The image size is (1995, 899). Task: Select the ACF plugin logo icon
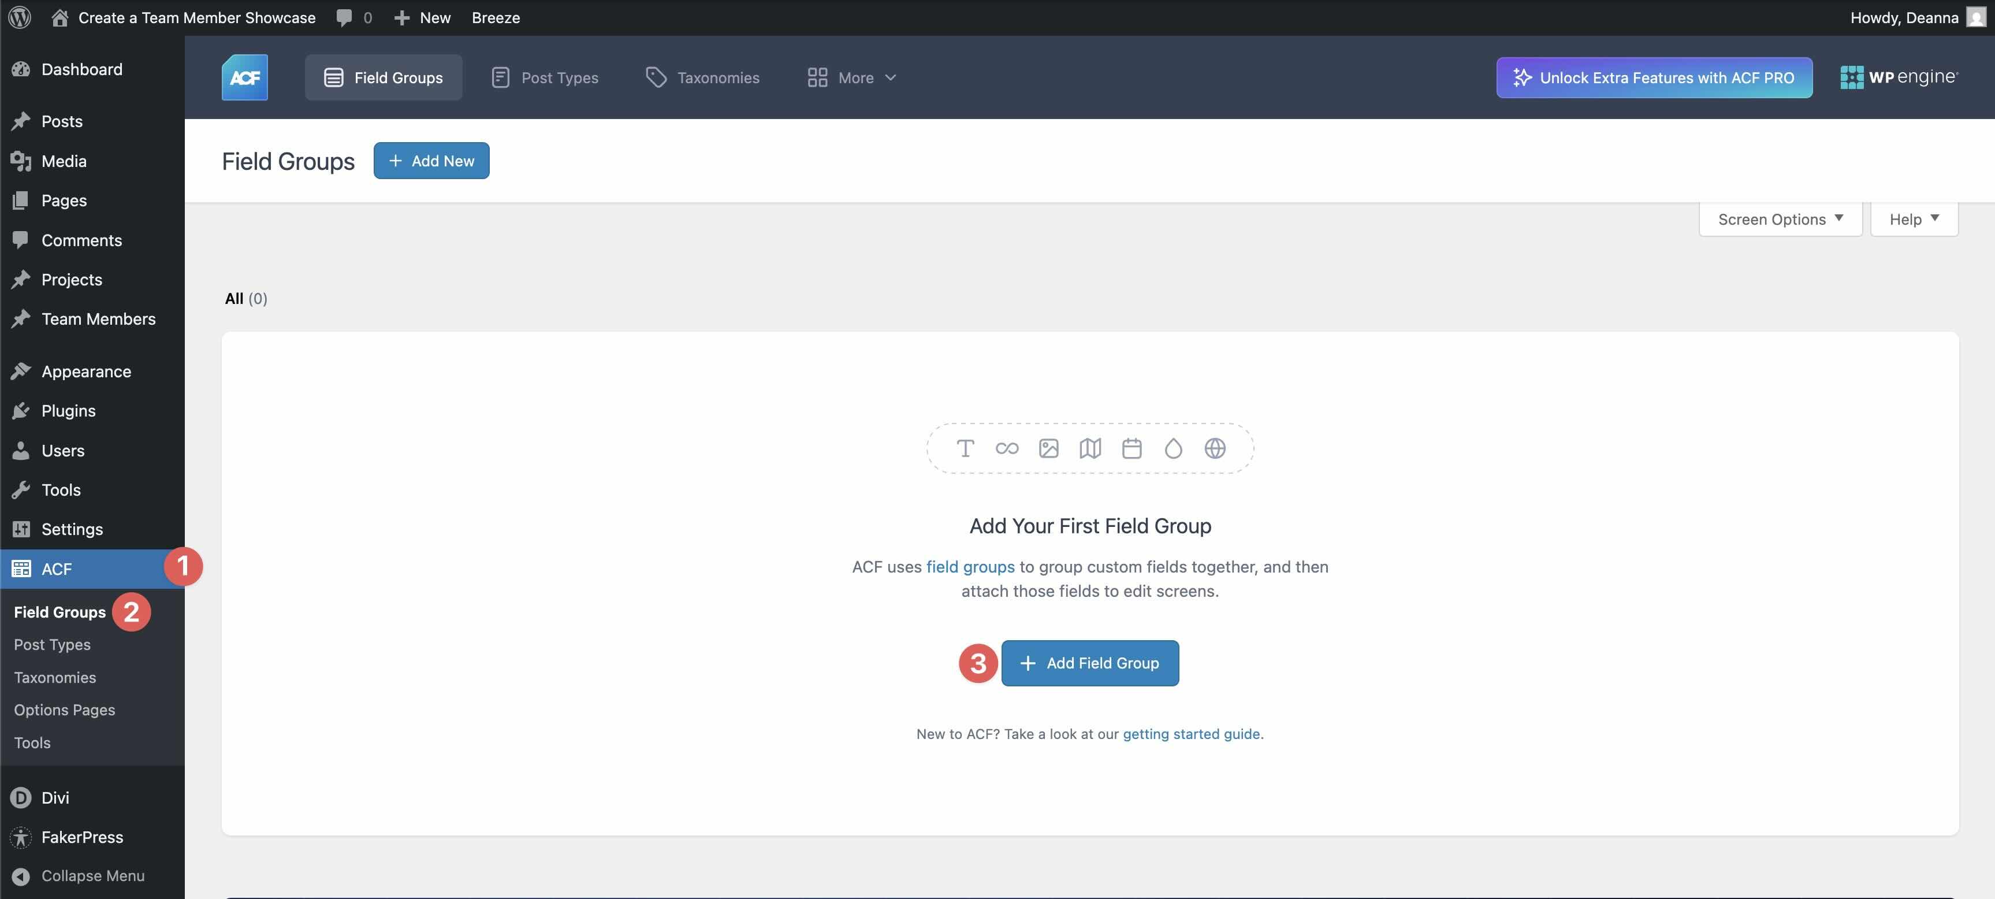pyautogui.click(x=244, y=77)
